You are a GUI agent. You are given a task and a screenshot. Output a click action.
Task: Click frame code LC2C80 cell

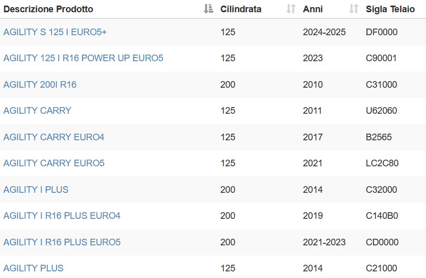pos(382,163)
